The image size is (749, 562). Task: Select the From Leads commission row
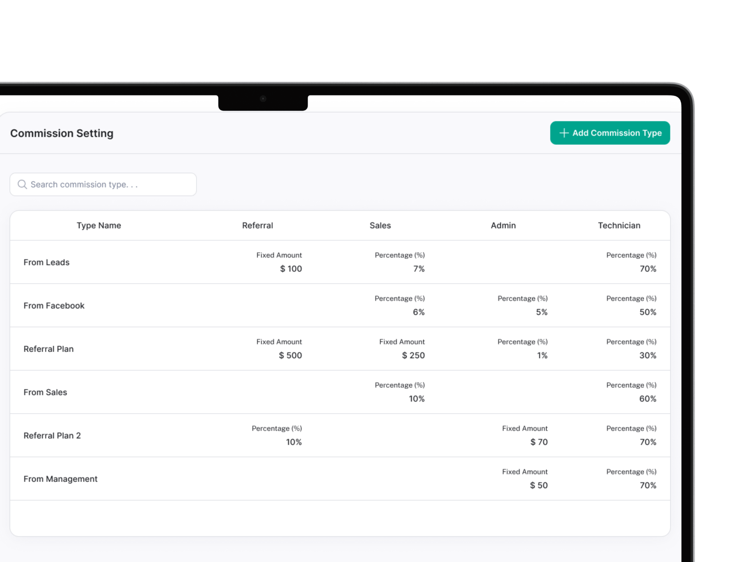(x=46, y=262)
